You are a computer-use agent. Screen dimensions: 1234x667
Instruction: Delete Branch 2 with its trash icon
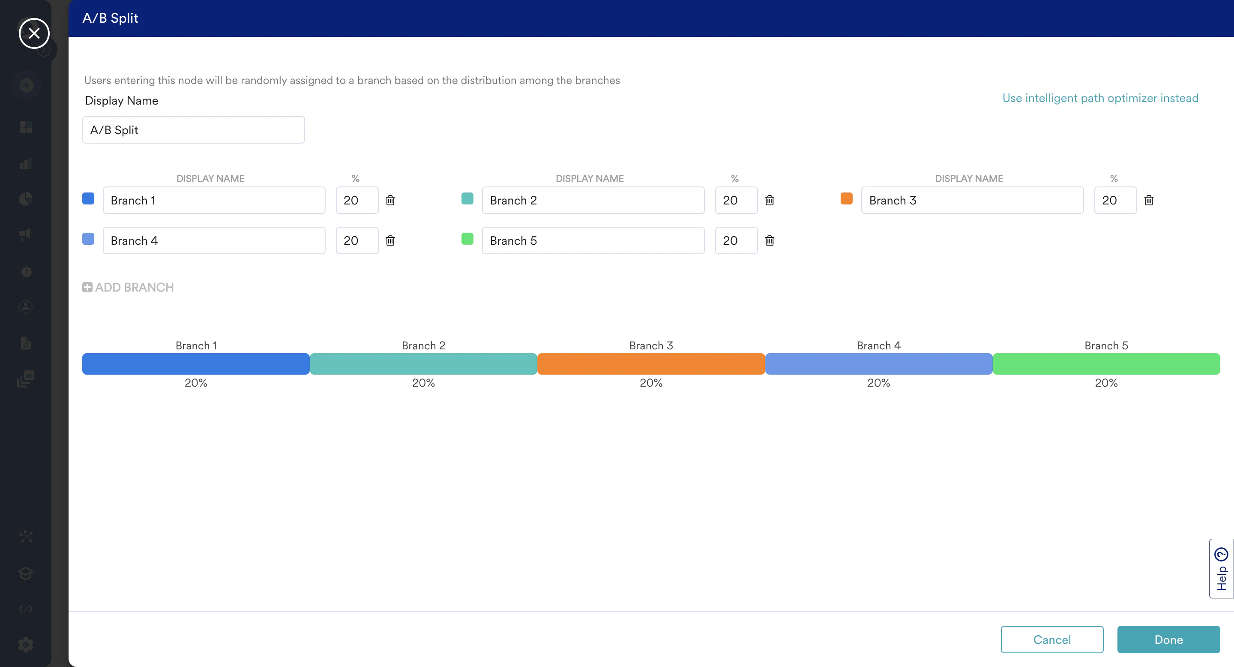(x=770, y=200)
